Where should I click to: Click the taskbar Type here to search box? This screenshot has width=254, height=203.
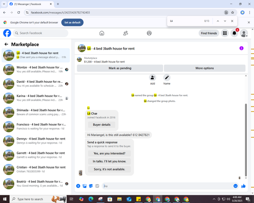(x=38, y=199)
